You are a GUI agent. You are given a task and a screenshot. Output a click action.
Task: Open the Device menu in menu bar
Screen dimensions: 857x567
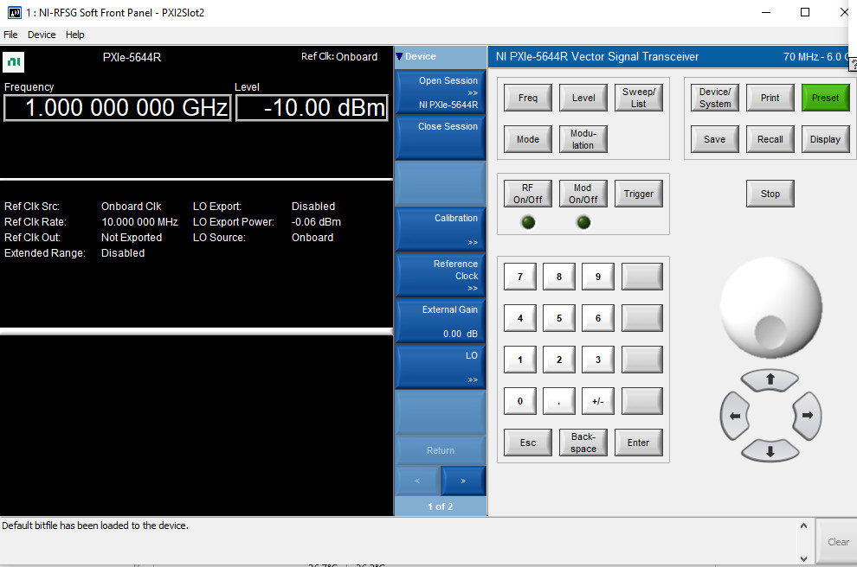(x=42, y=35)
